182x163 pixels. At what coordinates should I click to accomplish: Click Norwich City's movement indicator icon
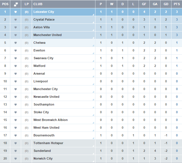(15, 159)
